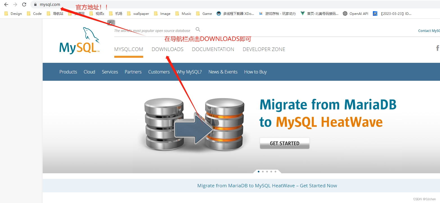Viewport: 440px width, 203px height.
Task: Open the 多线程下载器 XDown bookmark
Action: (x=235, y=13)
